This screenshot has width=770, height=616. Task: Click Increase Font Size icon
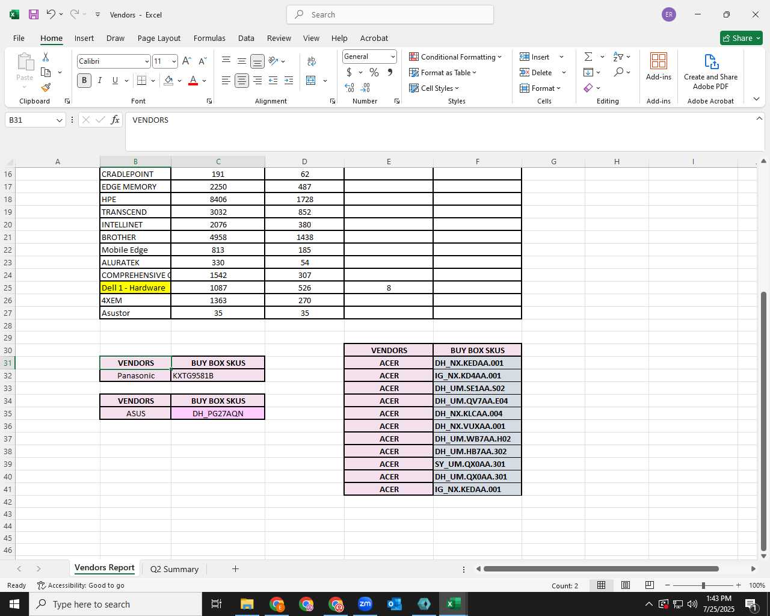186,61
